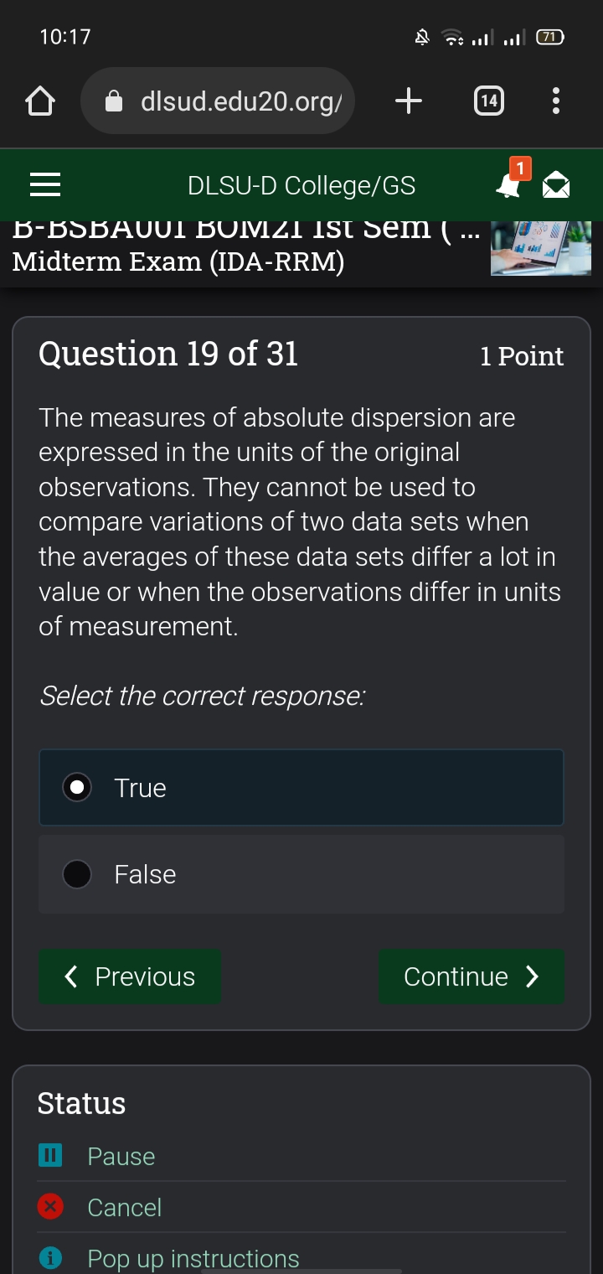Select the True radio button
The height and width of the screenshot is (1274, 603).
(x=76, y=787)
